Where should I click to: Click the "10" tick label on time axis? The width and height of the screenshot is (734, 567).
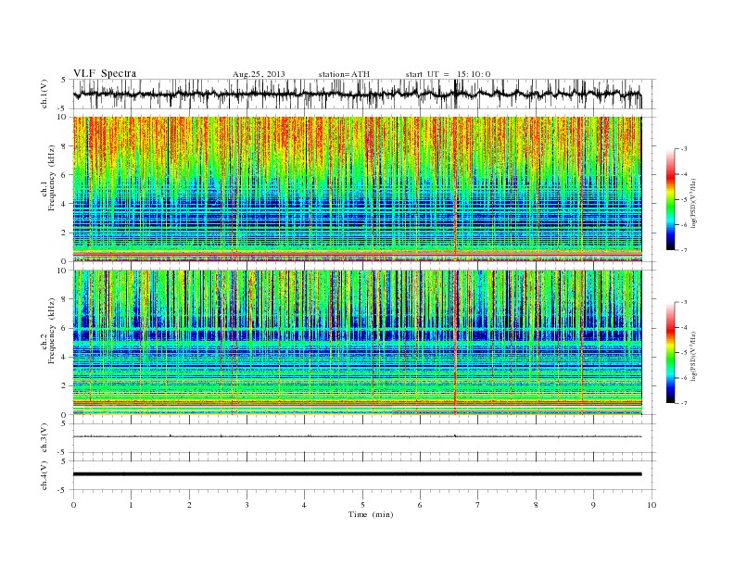pyautogui.click(x=652, y=505)
